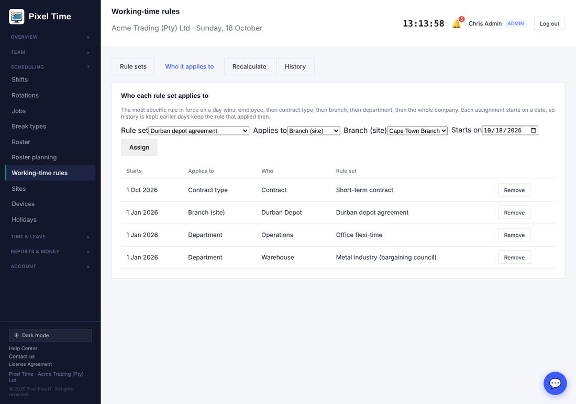Open the License Agreement link
This screenshot has width=576, height=404.
pyautogui.click(x=30, y=364)
